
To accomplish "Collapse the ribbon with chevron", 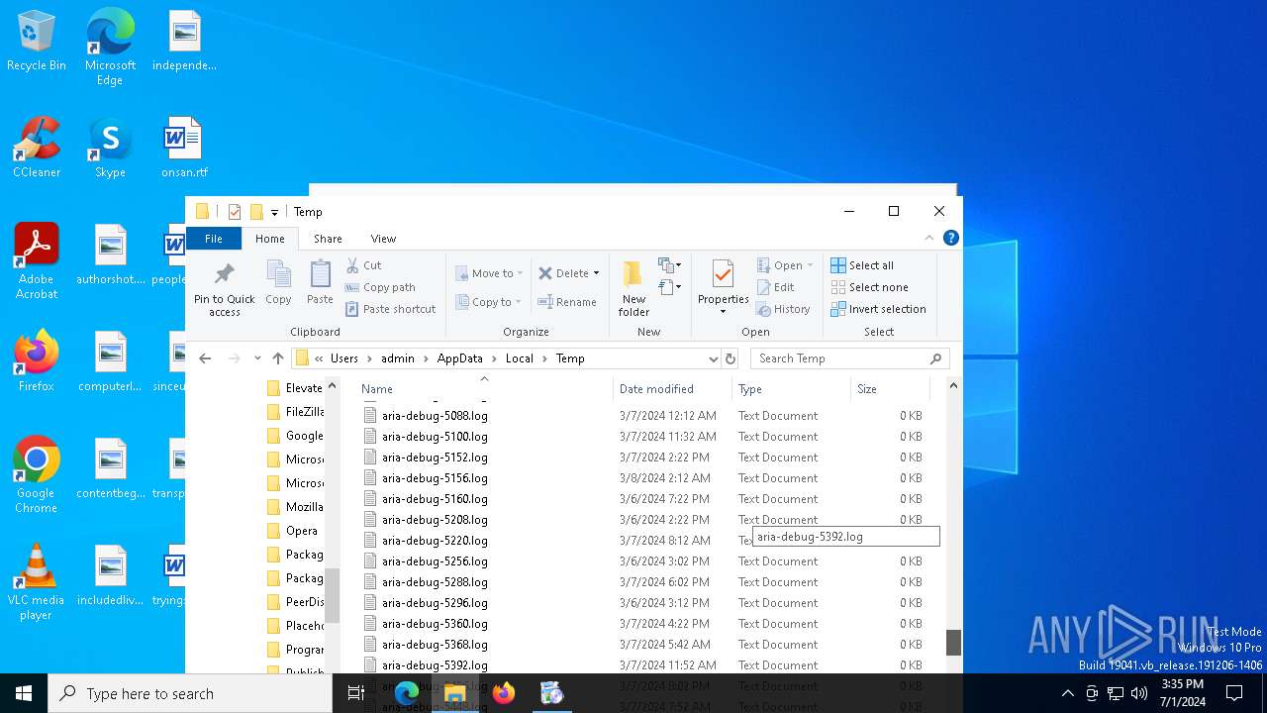I will (x=928, y=238).
